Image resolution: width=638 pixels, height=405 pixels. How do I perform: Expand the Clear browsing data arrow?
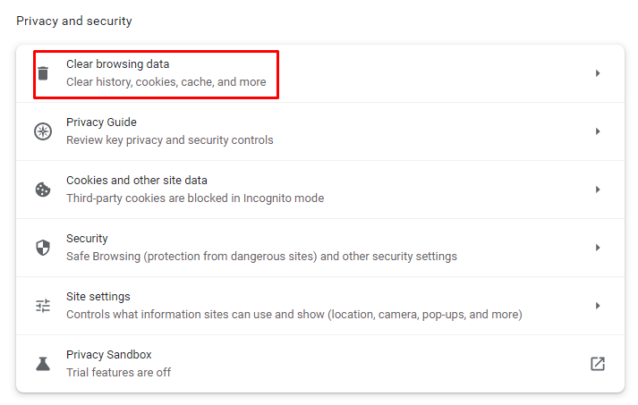(598, 73)
